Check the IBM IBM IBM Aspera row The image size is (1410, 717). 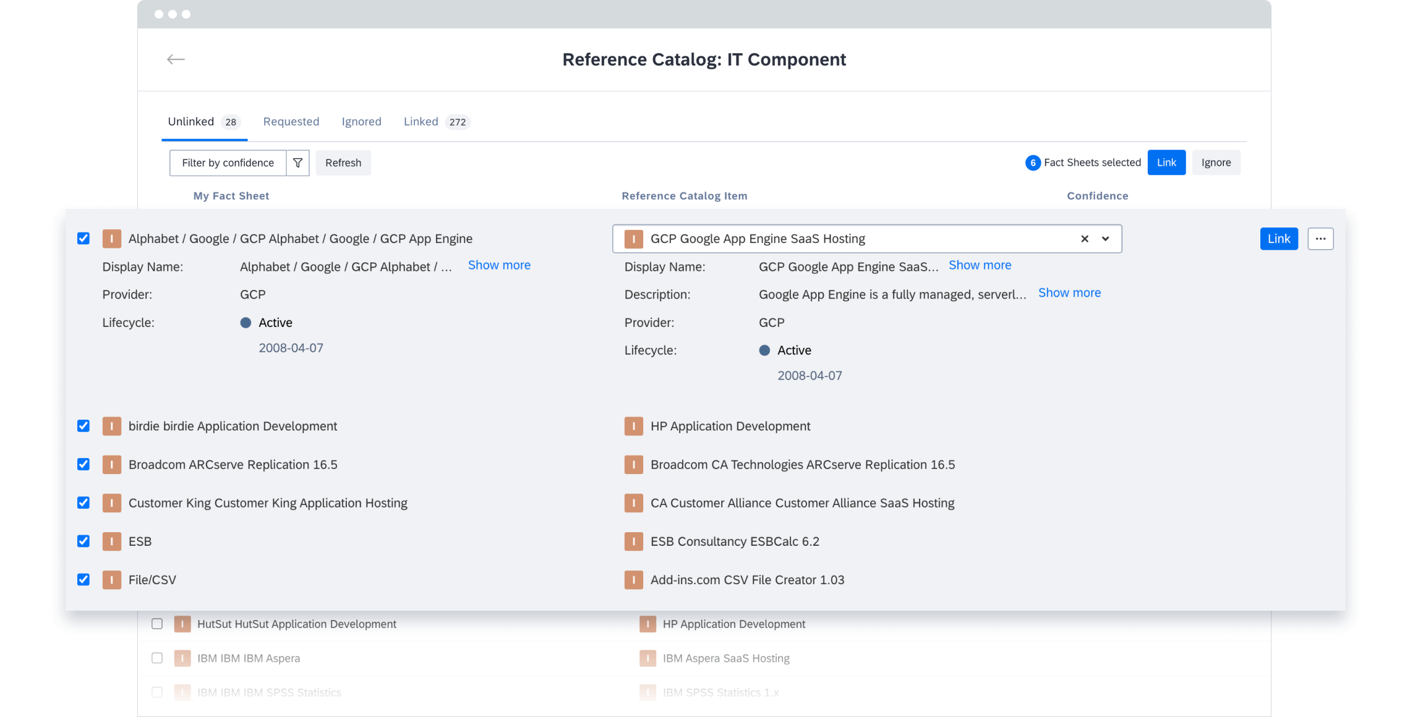tap(157, 658)
